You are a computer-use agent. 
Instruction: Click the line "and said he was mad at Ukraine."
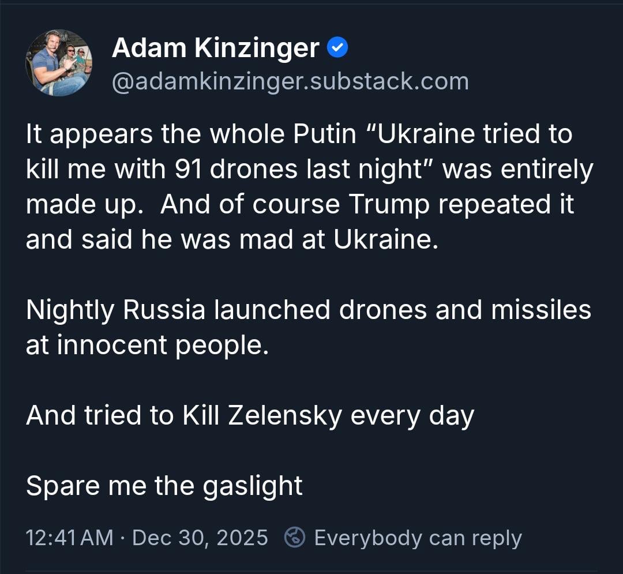point(232,240)
